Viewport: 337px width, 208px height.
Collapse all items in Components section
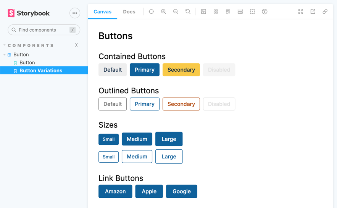coord(76,45)
